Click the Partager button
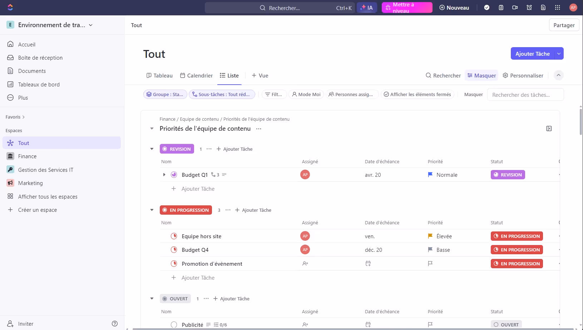 coord(564,25)
